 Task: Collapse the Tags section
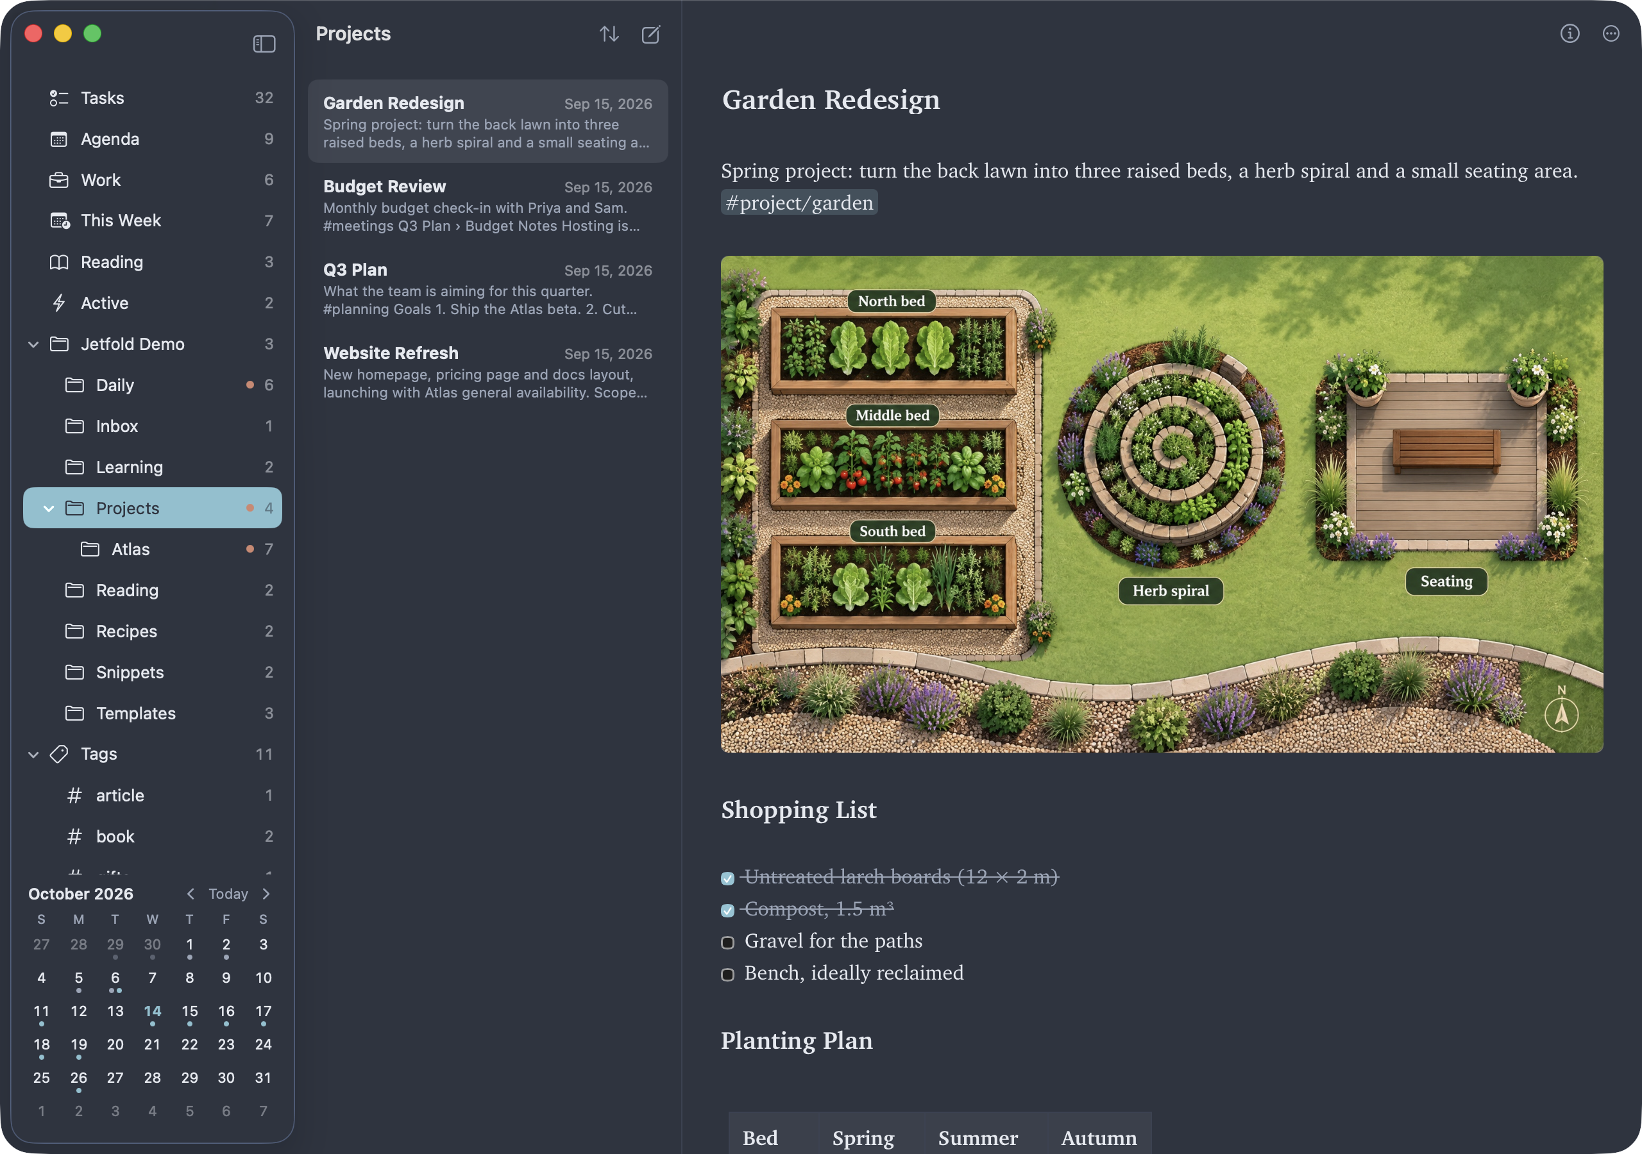coord(33,753)
